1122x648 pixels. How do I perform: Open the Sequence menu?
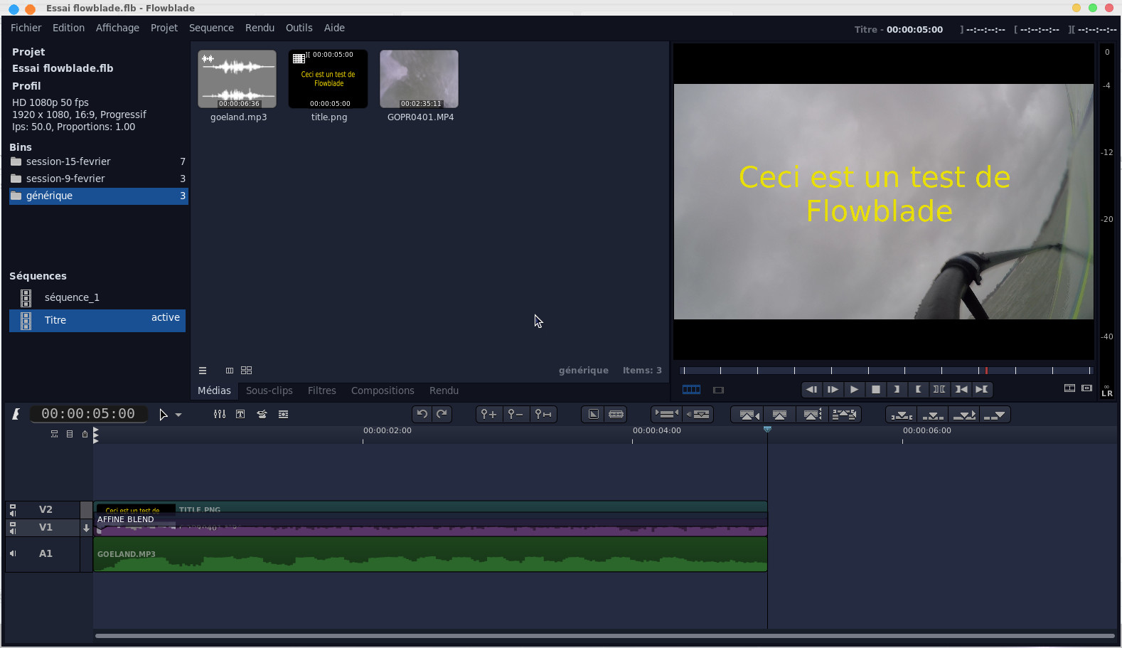click(x=211, y=28)
